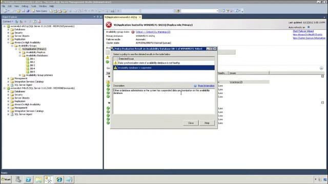Expand Integration Services Catalogs under wsnavely1-sh21q
The image size is (328, 184).
(x=8, y=82)
